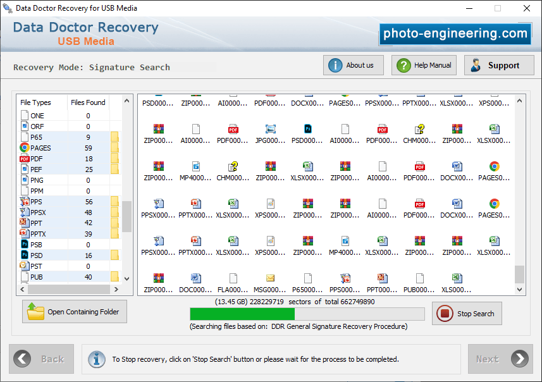
Task: Click the PST Outlook icon in file types list
Action: tap(25, 266)
